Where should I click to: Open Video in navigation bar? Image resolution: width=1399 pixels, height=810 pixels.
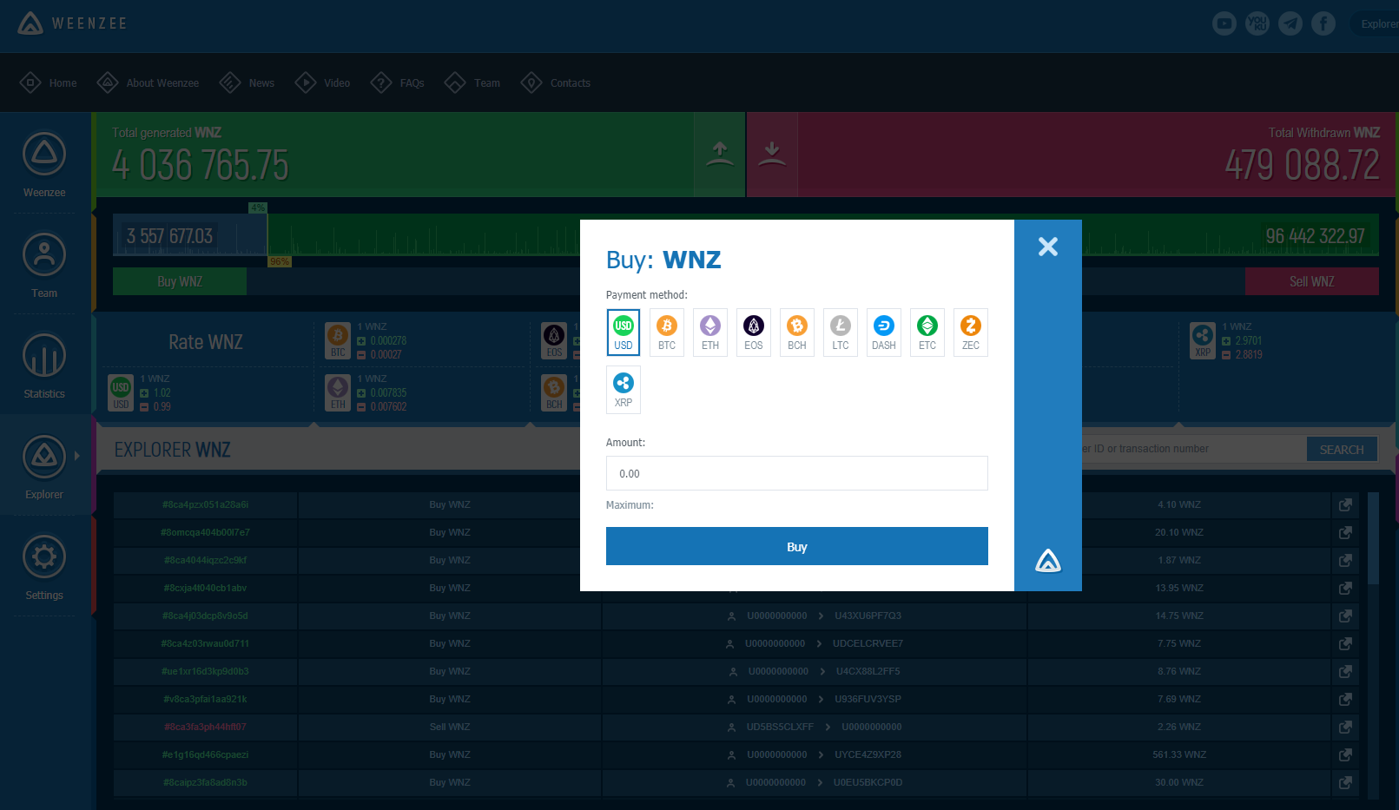[x=322, y=82]
